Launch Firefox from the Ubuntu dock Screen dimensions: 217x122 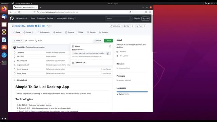(4, 9)
